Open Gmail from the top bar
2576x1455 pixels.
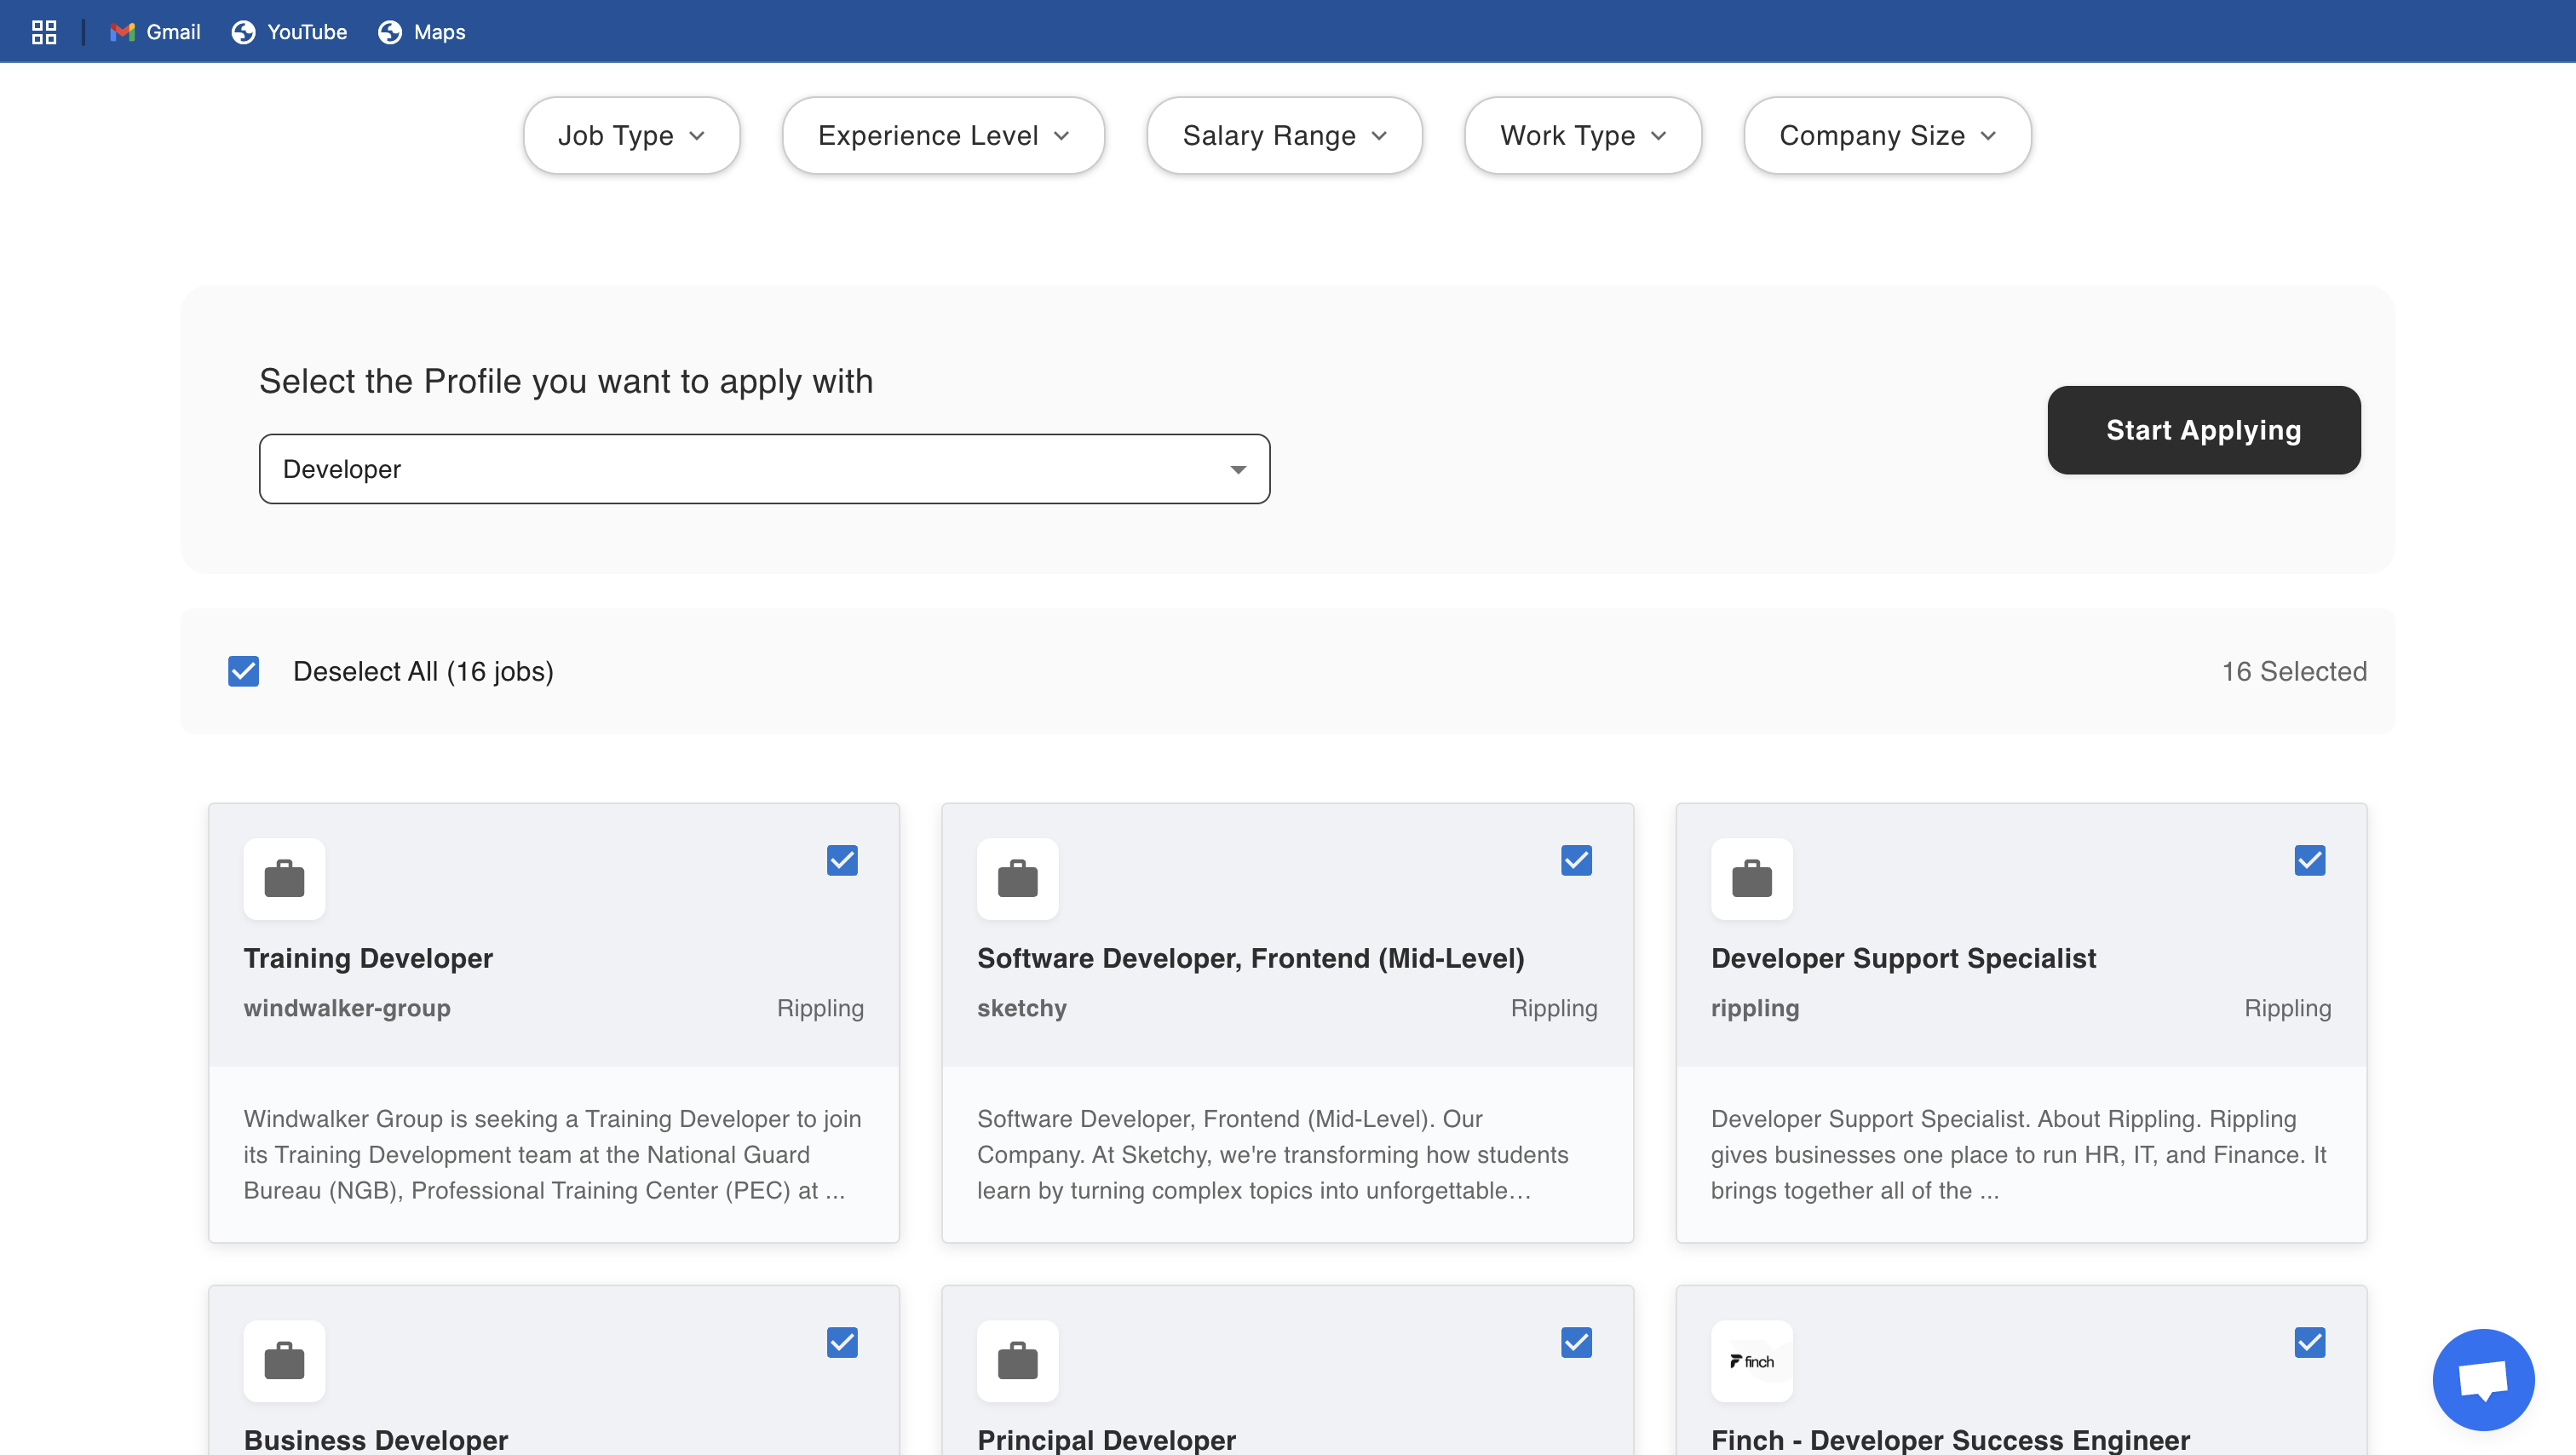(155, 31)
